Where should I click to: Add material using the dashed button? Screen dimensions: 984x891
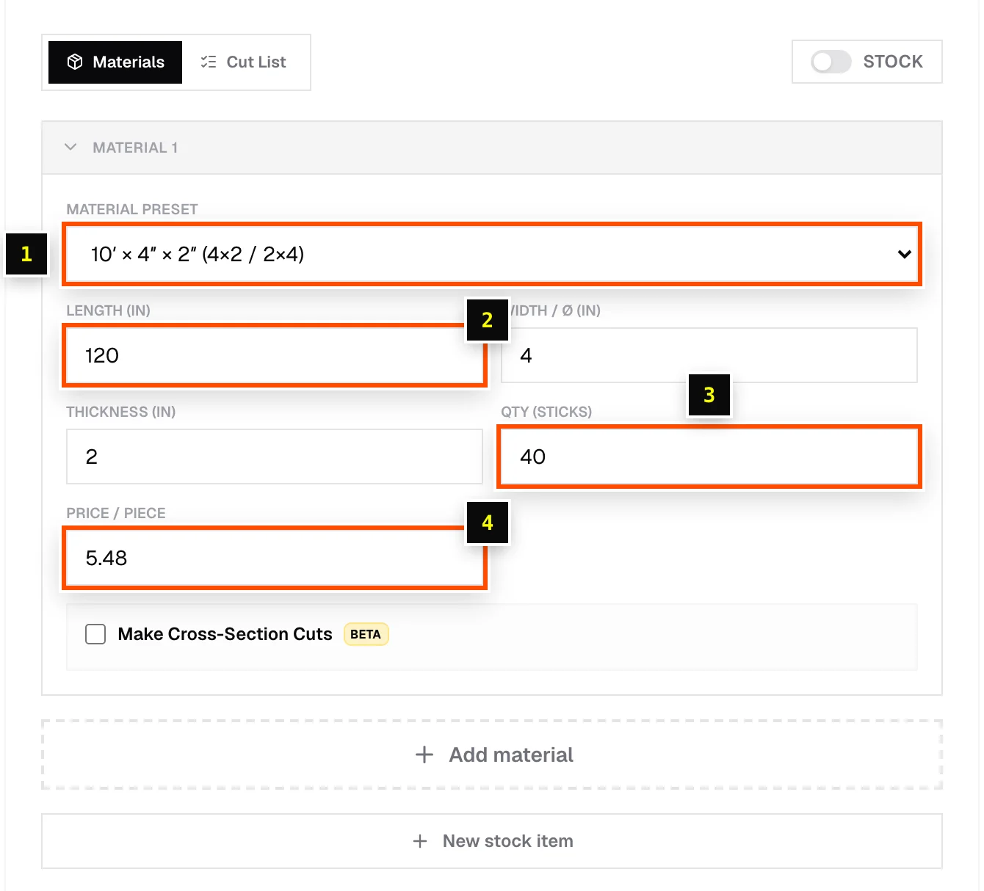pyautogui.click(x=492, y=754)
